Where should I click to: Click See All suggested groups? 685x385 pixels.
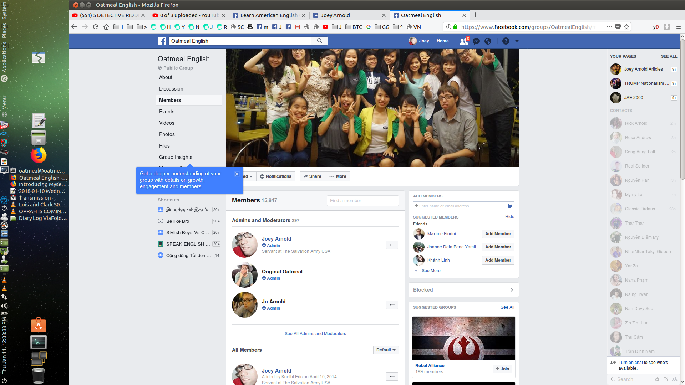[507, 307]
